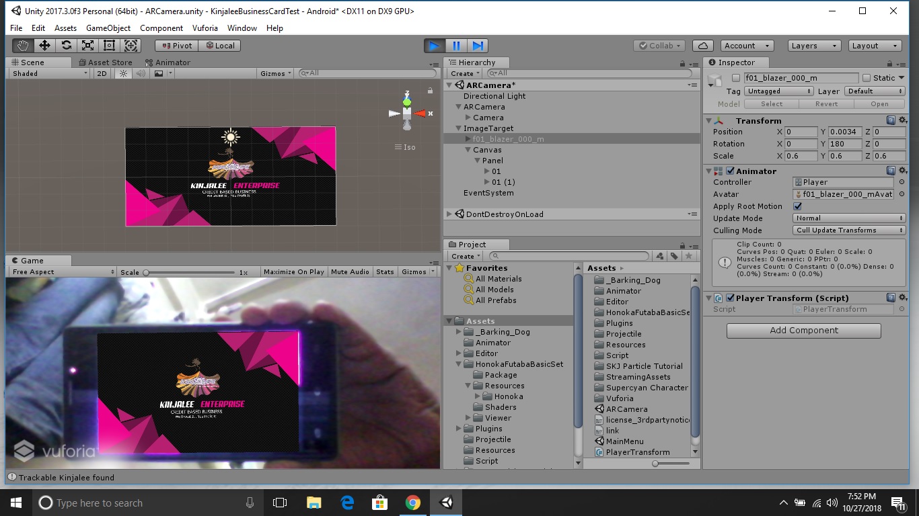
Task: Select the Rotate tool
Action: click(x=65, y=45)
